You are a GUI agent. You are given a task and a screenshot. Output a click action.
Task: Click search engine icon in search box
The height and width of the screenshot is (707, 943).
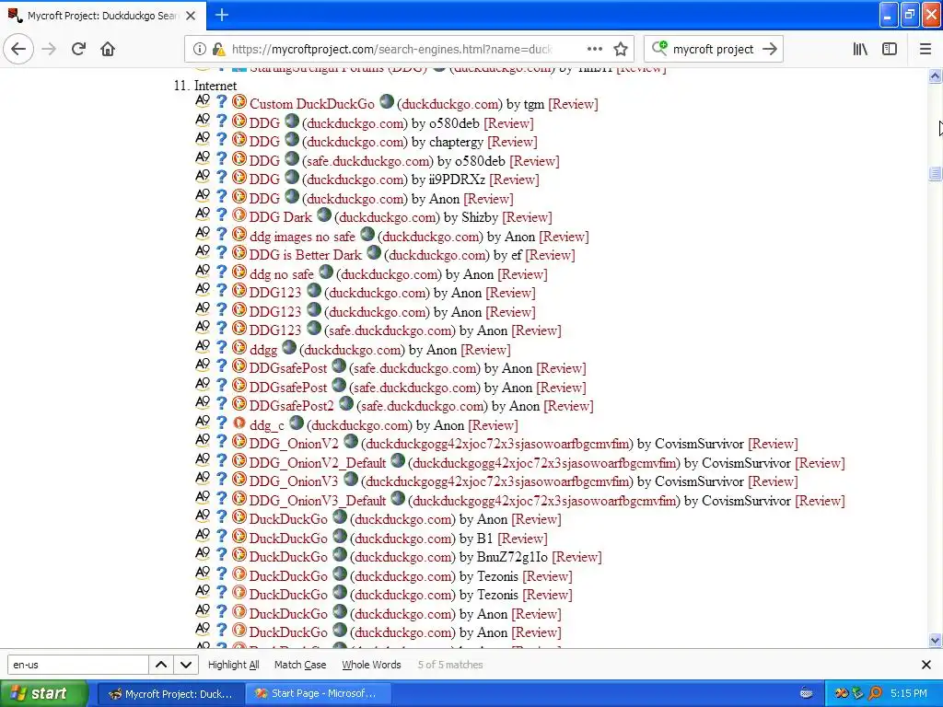[x=659, y=49]
